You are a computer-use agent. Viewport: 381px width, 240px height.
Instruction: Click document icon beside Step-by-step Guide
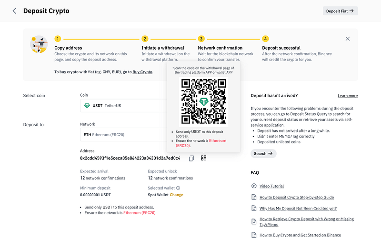(x=254, y=197)
